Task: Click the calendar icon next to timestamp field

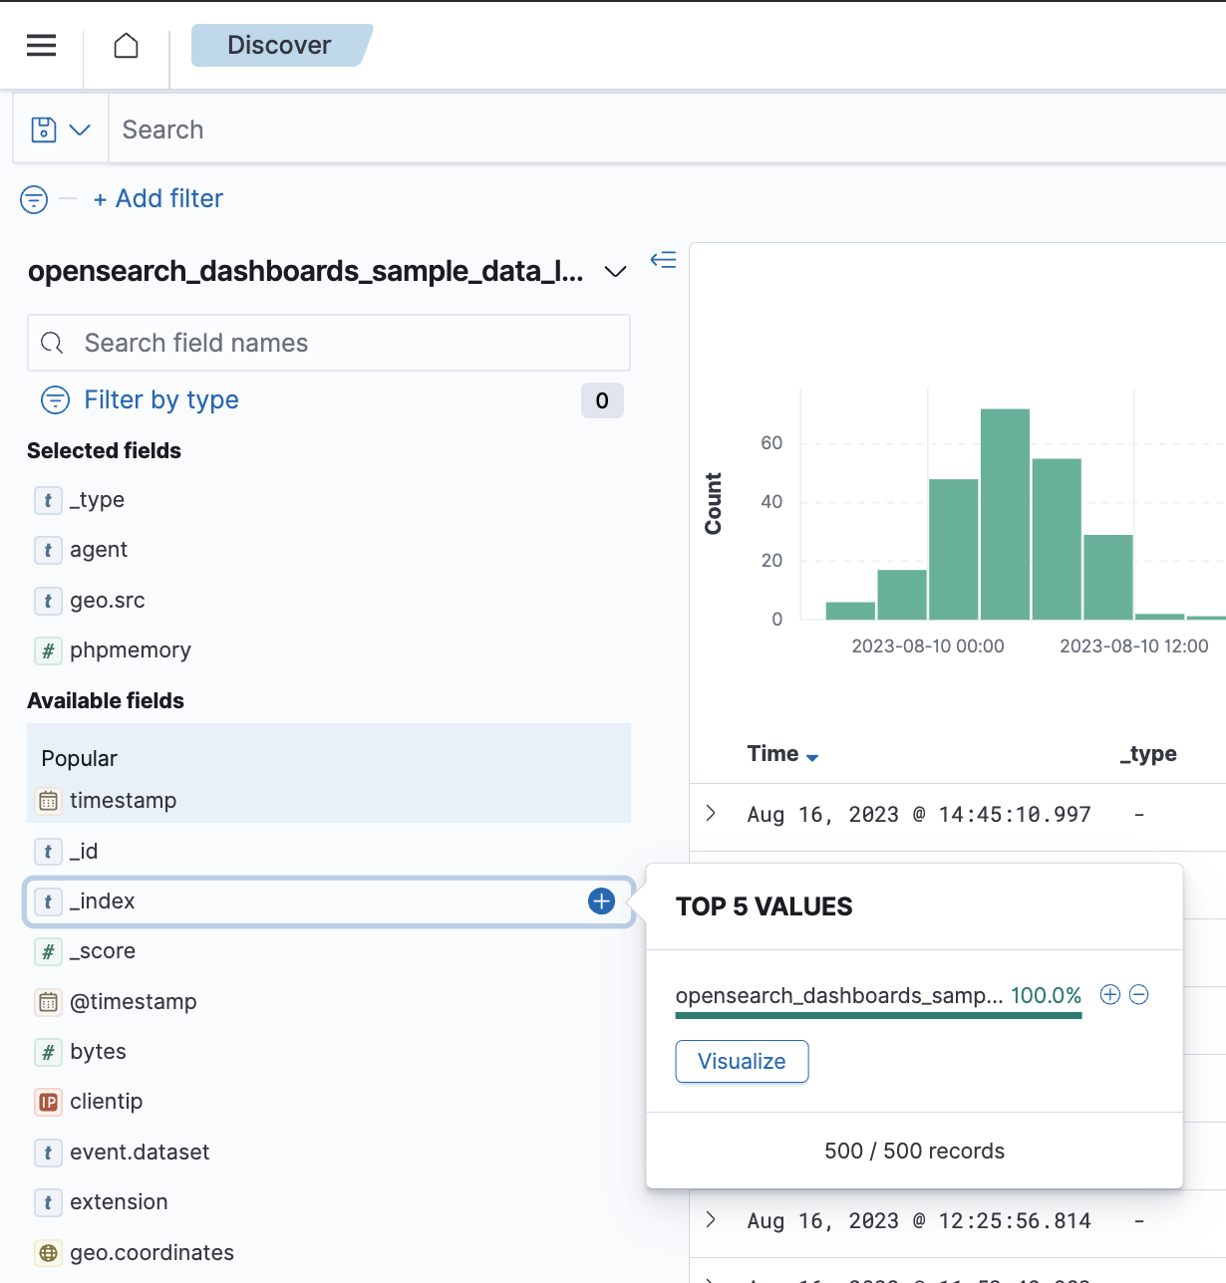Action: pos(48,800)
